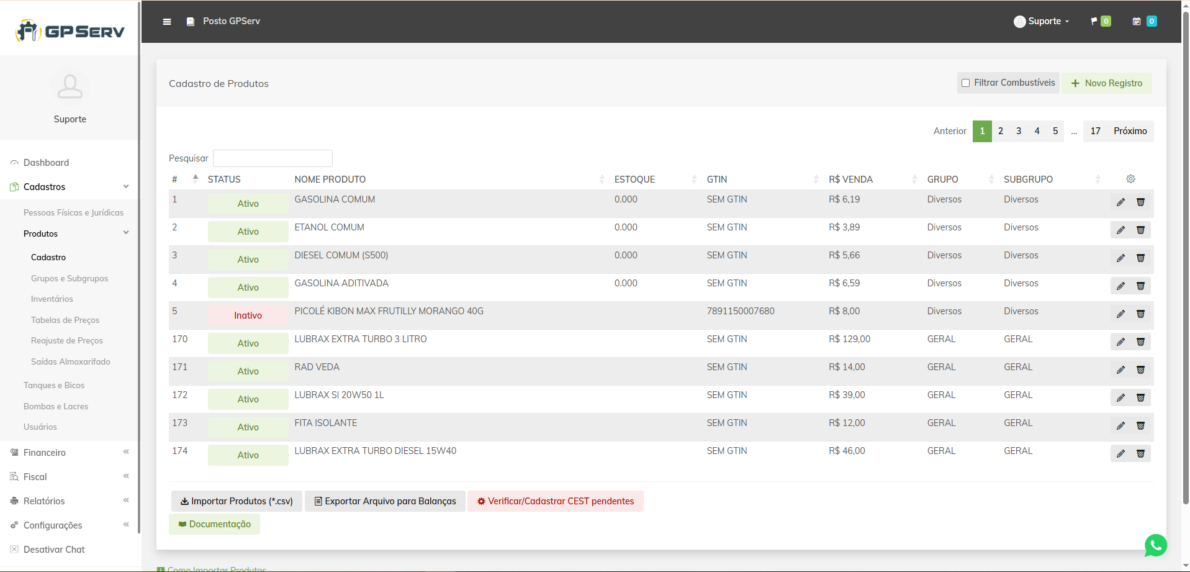Delete ETANOL COMUM using trash icon
1190x572 pixels.
1140,230
